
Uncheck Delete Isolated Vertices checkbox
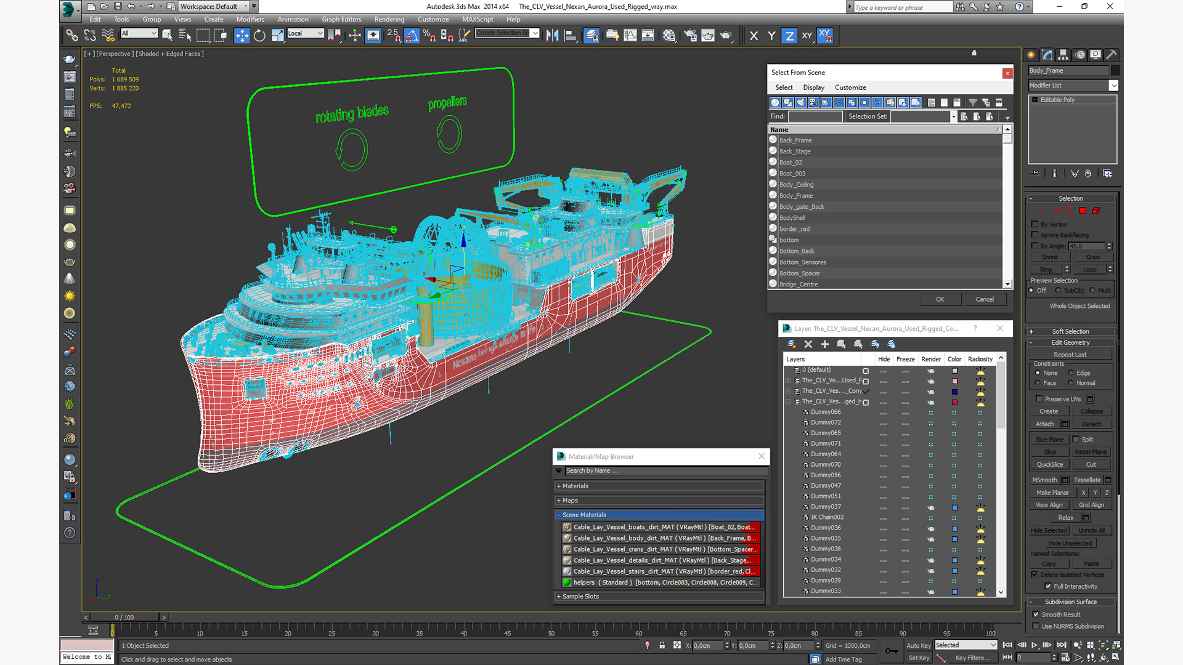(1035, 574)
